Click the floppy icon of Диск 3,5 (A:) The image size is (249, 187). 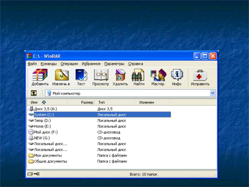[31, 109]
